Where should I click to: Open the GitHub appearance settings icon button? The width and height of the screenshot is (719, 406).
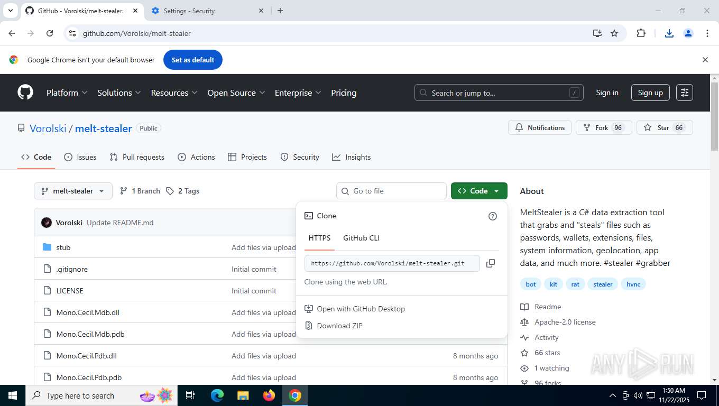(x=685, y=93)
